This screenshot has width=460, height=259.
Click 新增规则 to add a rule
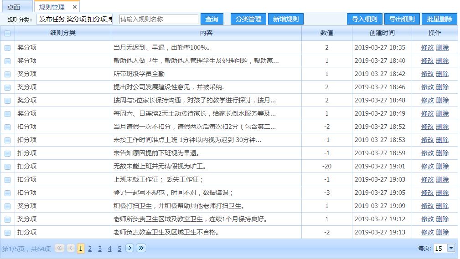[285, 19]
